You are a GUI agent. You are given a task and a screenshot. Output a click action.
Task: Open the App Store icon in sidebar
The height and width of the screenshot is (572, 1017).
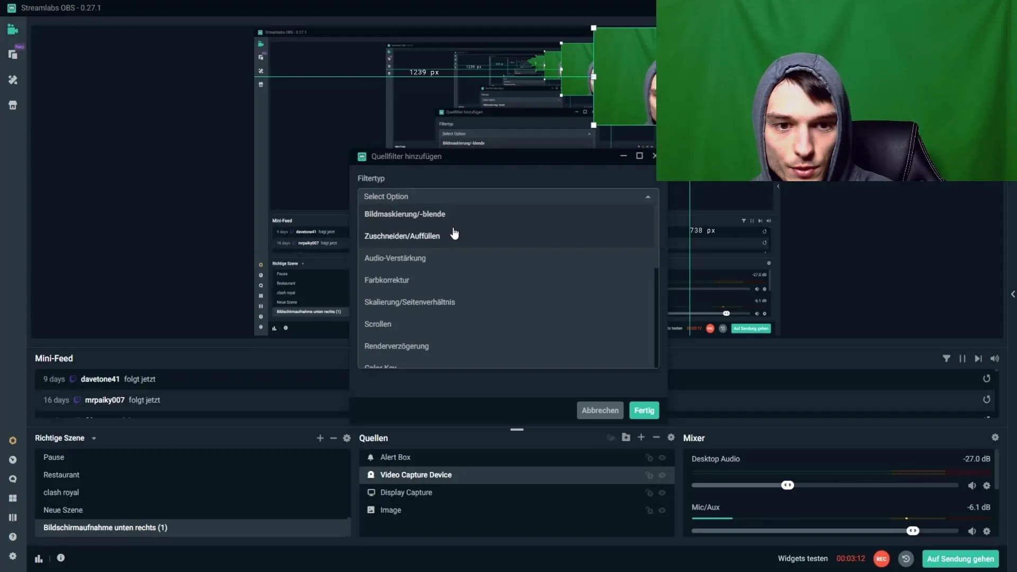click(13, 105)
